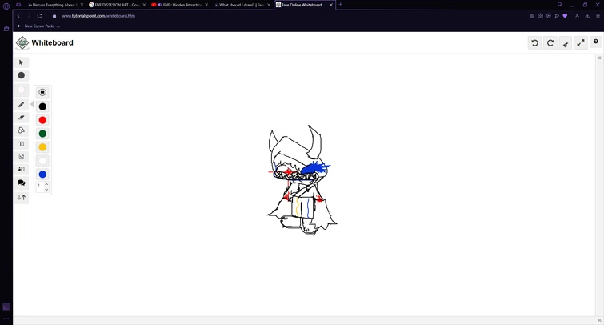604x325 pixels.
Task: Increase pencil size with up stepper arrow
Action: pyautogui.click(x=46, y=184)
